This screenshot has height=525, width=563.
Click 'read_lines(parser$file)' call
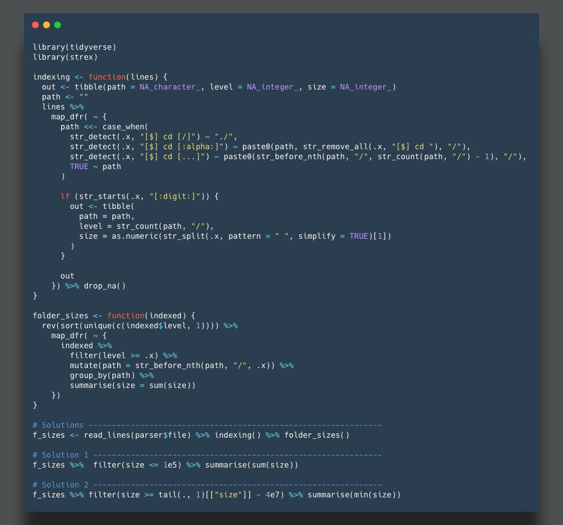point(137,435)
